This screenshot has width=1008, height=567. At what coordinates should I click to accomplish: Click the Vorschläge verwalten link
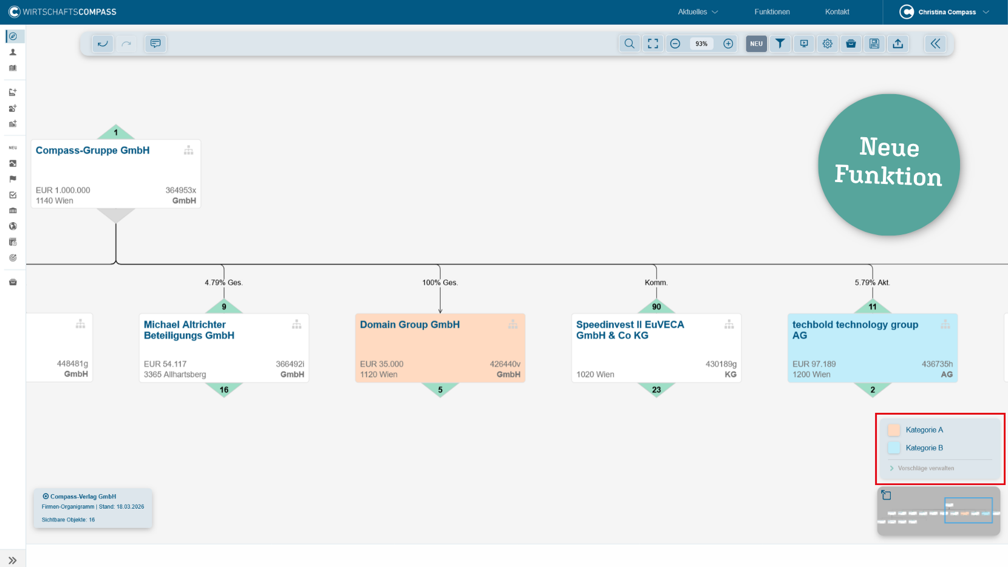pyautogui.click(x=925, y=468)
